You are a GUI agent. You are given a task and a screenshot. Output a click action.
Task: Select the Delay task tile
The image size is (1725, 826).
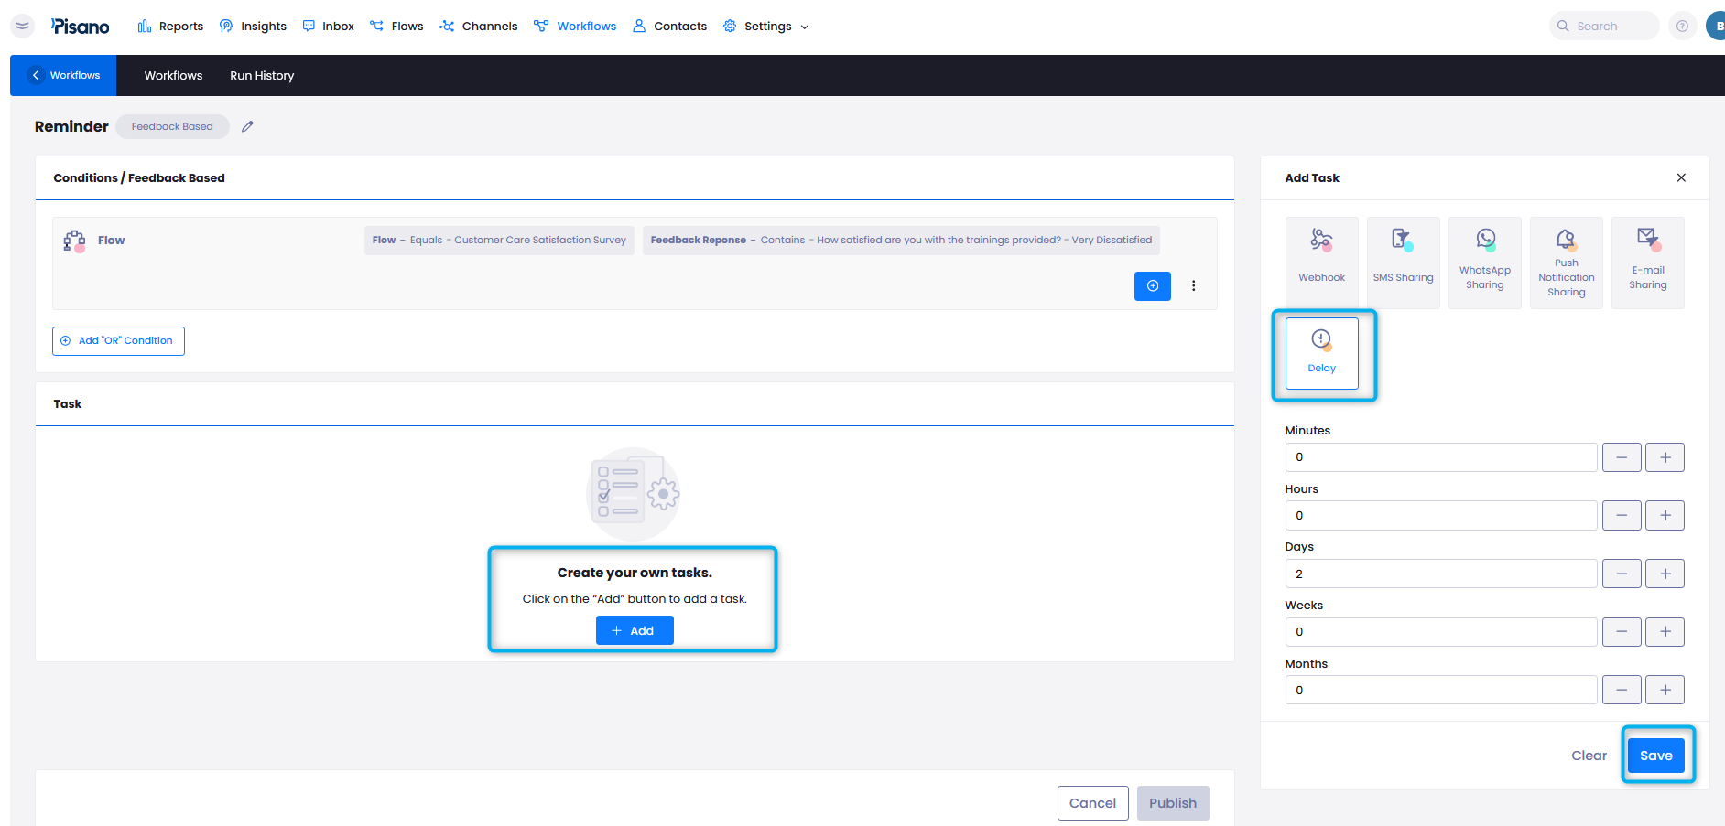[1321, 353]
